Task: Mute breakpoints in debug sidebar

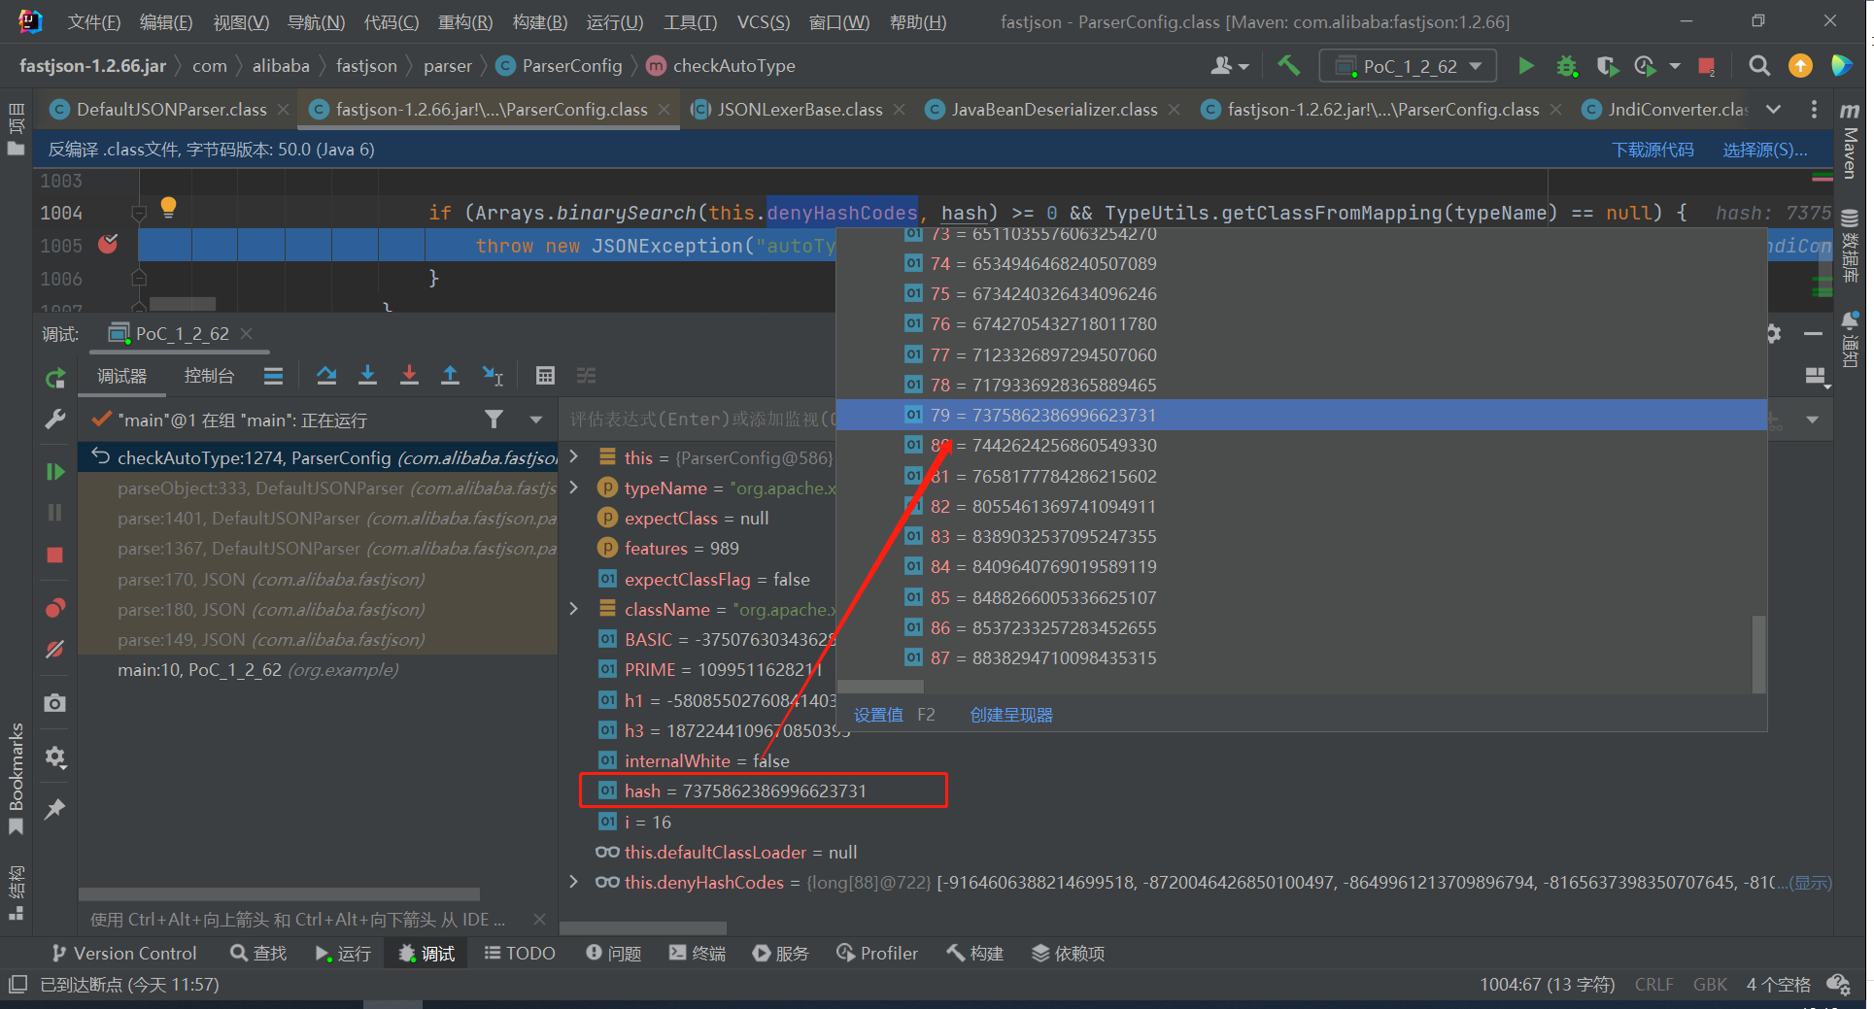Action: pyautogui.click(x=55, y=649)
